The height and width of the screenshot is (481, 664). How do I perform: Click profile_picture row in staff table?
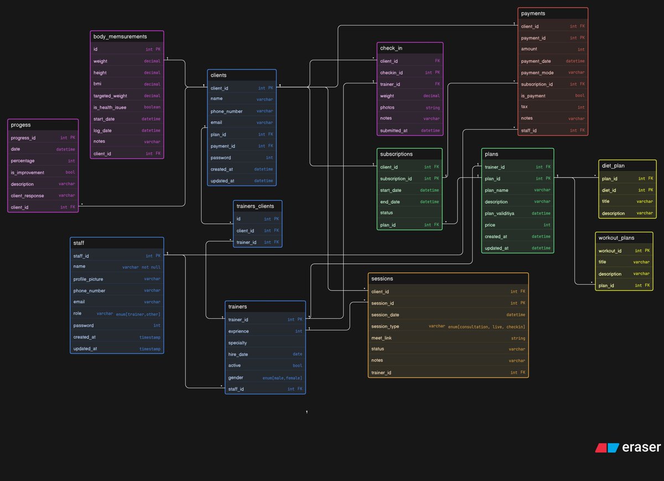(117, 279)
